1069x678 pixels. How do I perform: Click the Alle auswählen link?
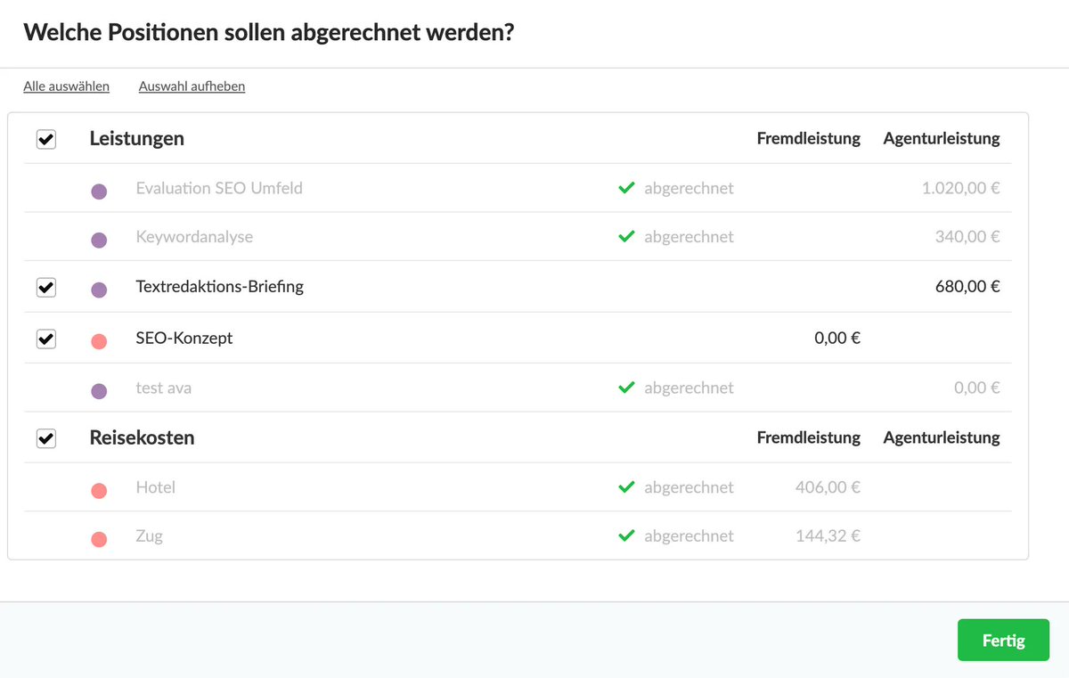point(66,86)
